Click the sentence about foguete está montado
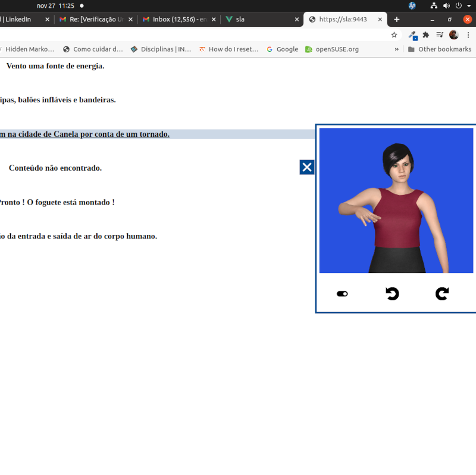Viewport: 476px width, 475px height. (57, 202)
